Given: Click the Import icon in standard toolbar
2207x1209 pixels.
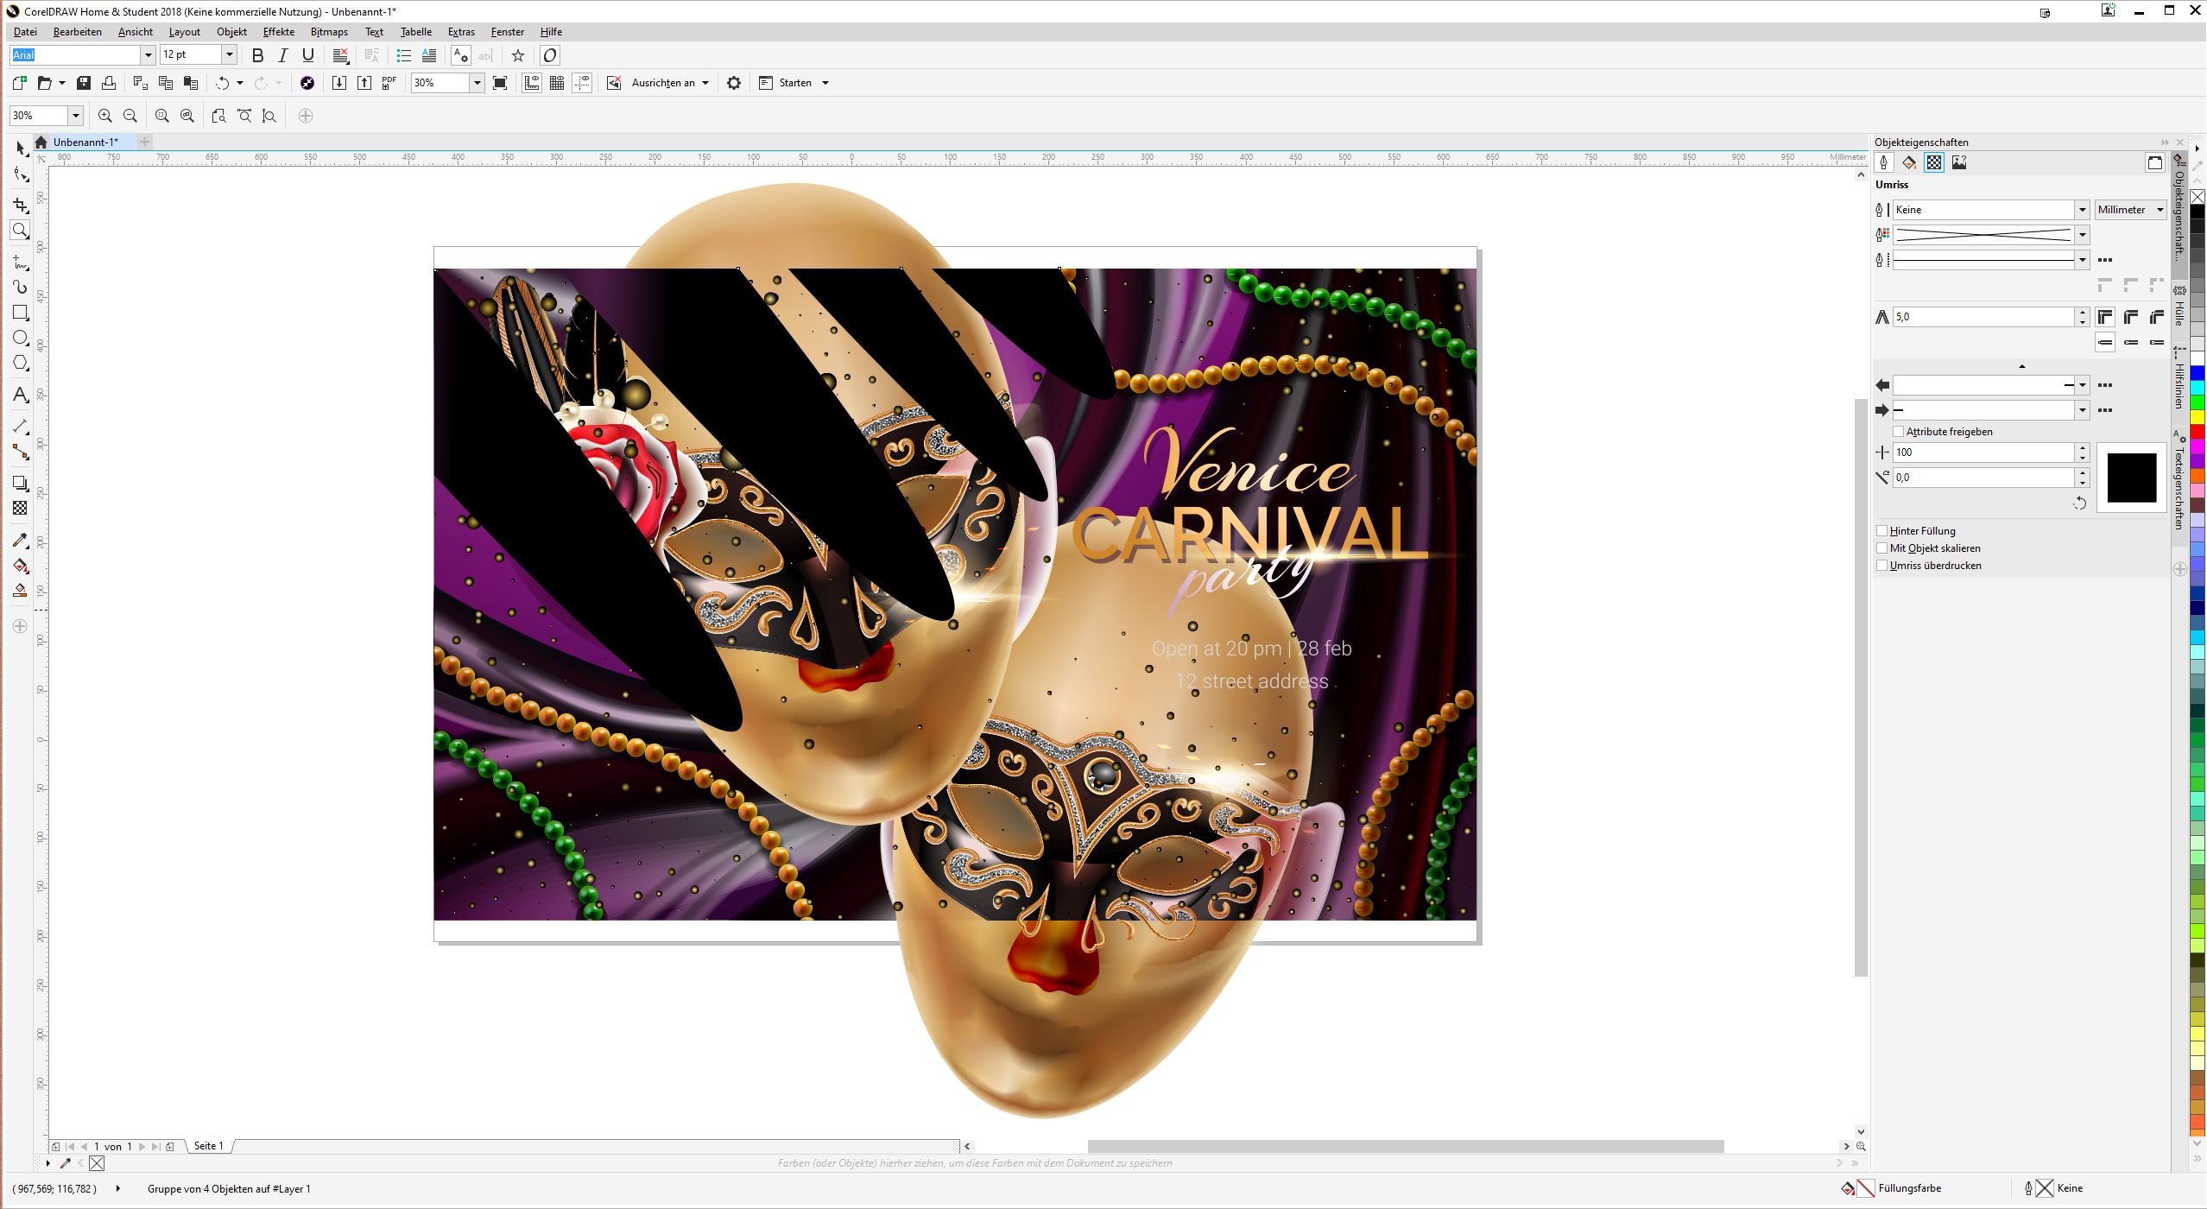Looking at the screenshot, I should [x=339, y=83].
